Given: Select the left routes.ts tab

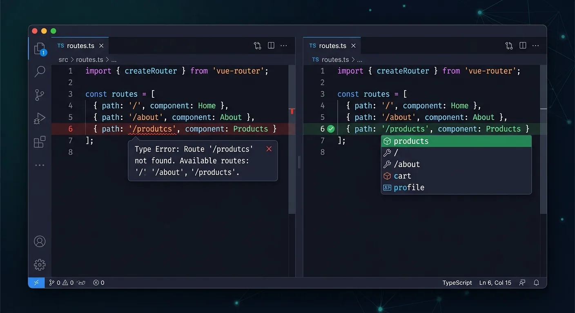Looking at the screenshot, I should coord(80,46).
